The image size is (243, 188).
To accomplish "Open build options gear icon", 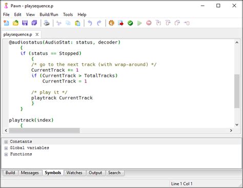I will pyautogui.click(x=111, y=23).
